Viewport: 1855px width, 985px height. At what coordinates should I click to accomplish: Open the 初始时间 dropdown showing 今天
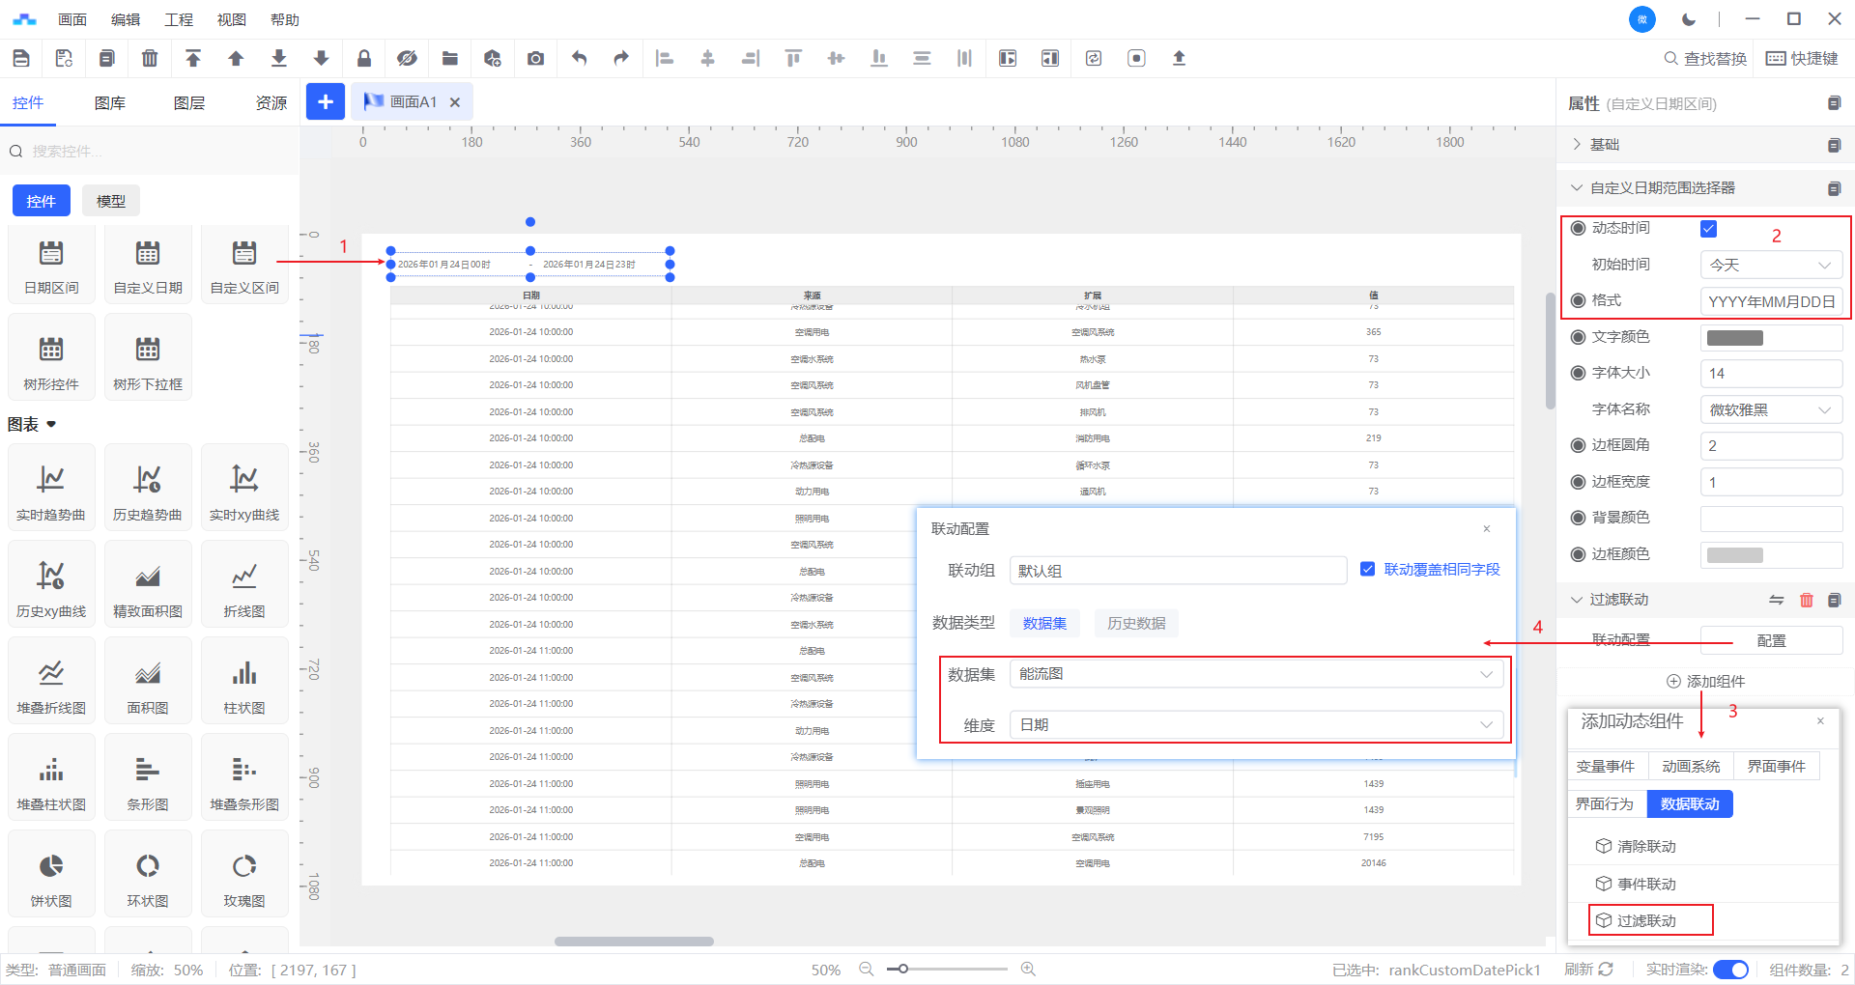(1770, 265)
